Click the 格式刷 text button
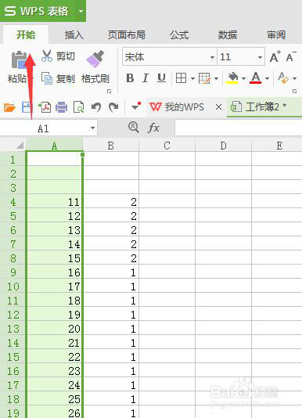 click(95, 78)
